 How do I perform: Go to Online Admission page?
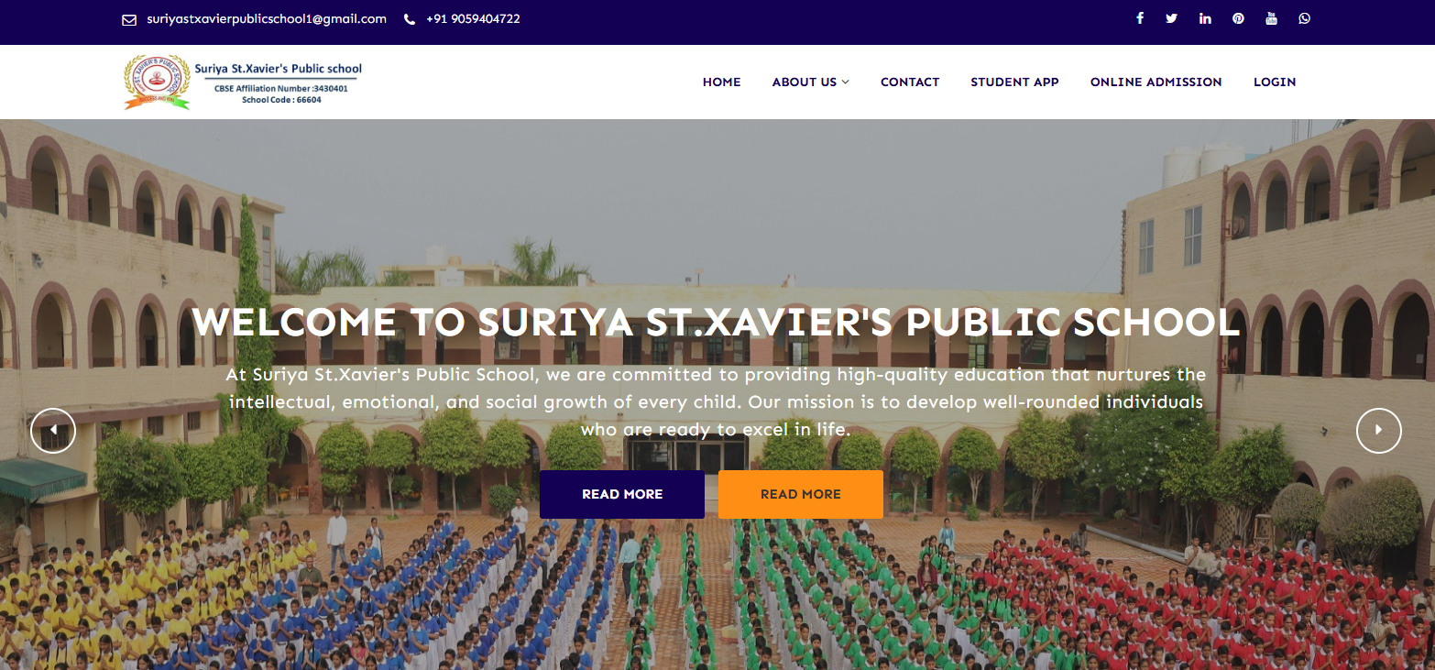tap(1156, 82)
